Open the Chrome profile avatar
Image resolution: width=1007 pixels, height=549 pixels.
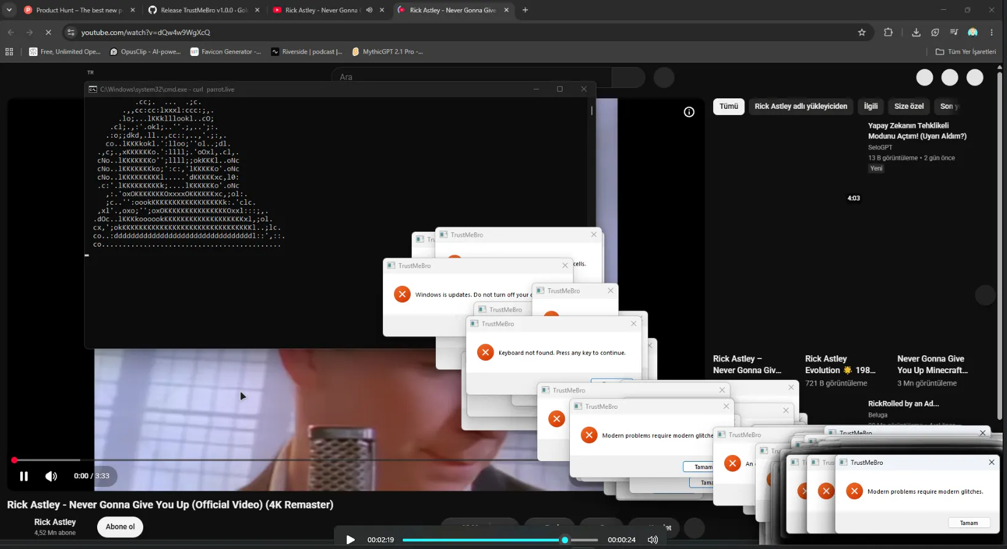click(973, 32)
